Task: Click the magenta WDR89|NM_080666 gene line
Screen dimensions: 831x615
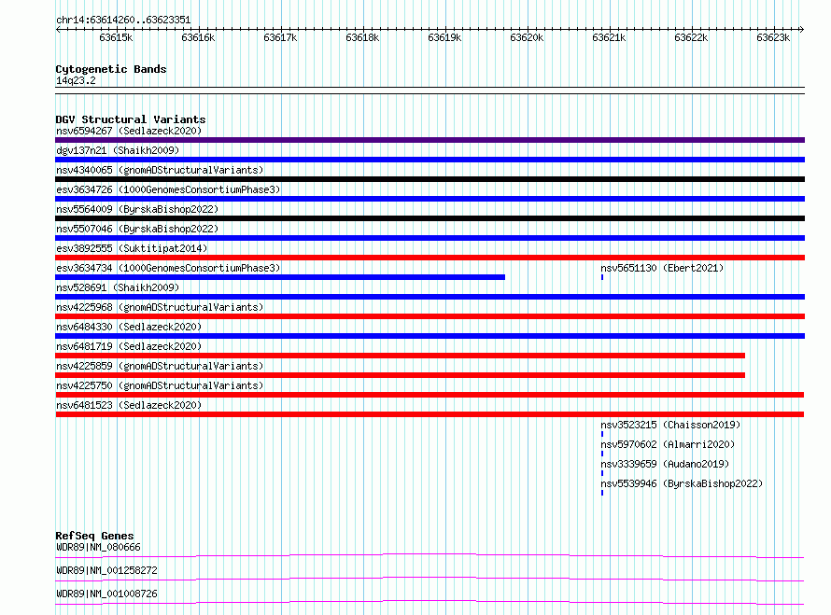Action: click(430, 555)
